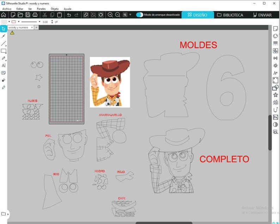Increase line thickness with stepper arrows
Viewport: 280px width, 224px height.
(x=52, y=21)
